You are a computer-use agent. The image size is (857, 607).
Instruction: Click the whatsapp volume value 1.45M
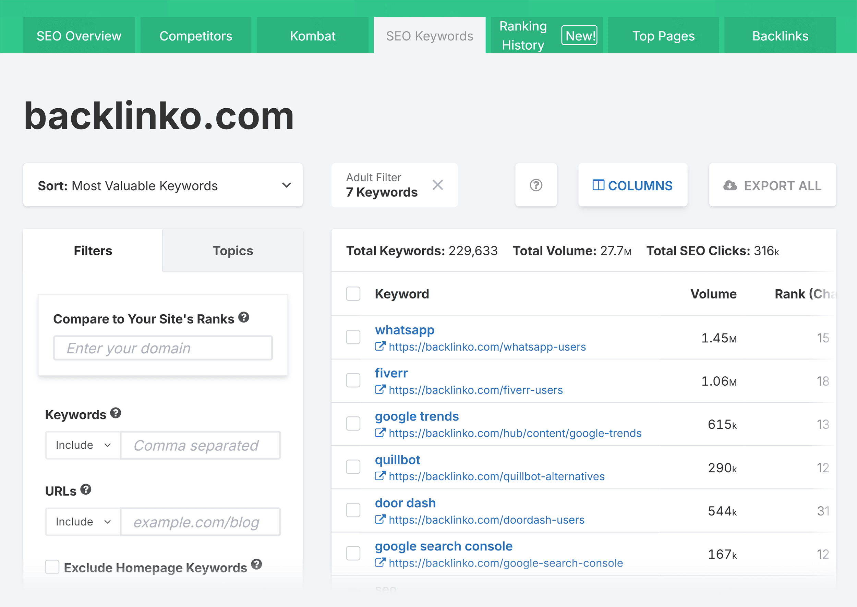click(719, 338)
